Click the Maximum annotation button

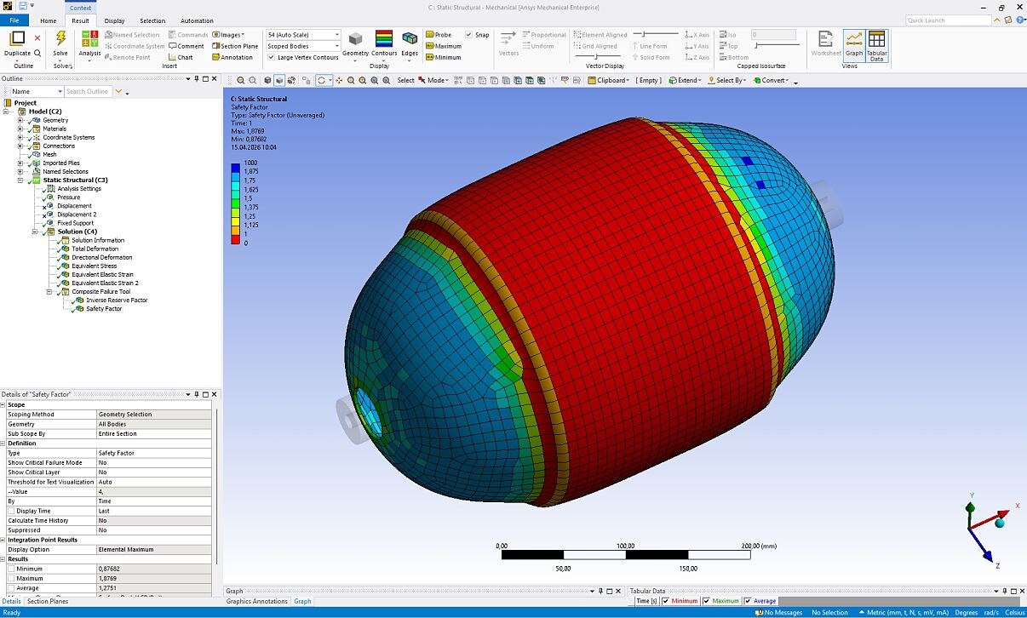coord(443,46)
